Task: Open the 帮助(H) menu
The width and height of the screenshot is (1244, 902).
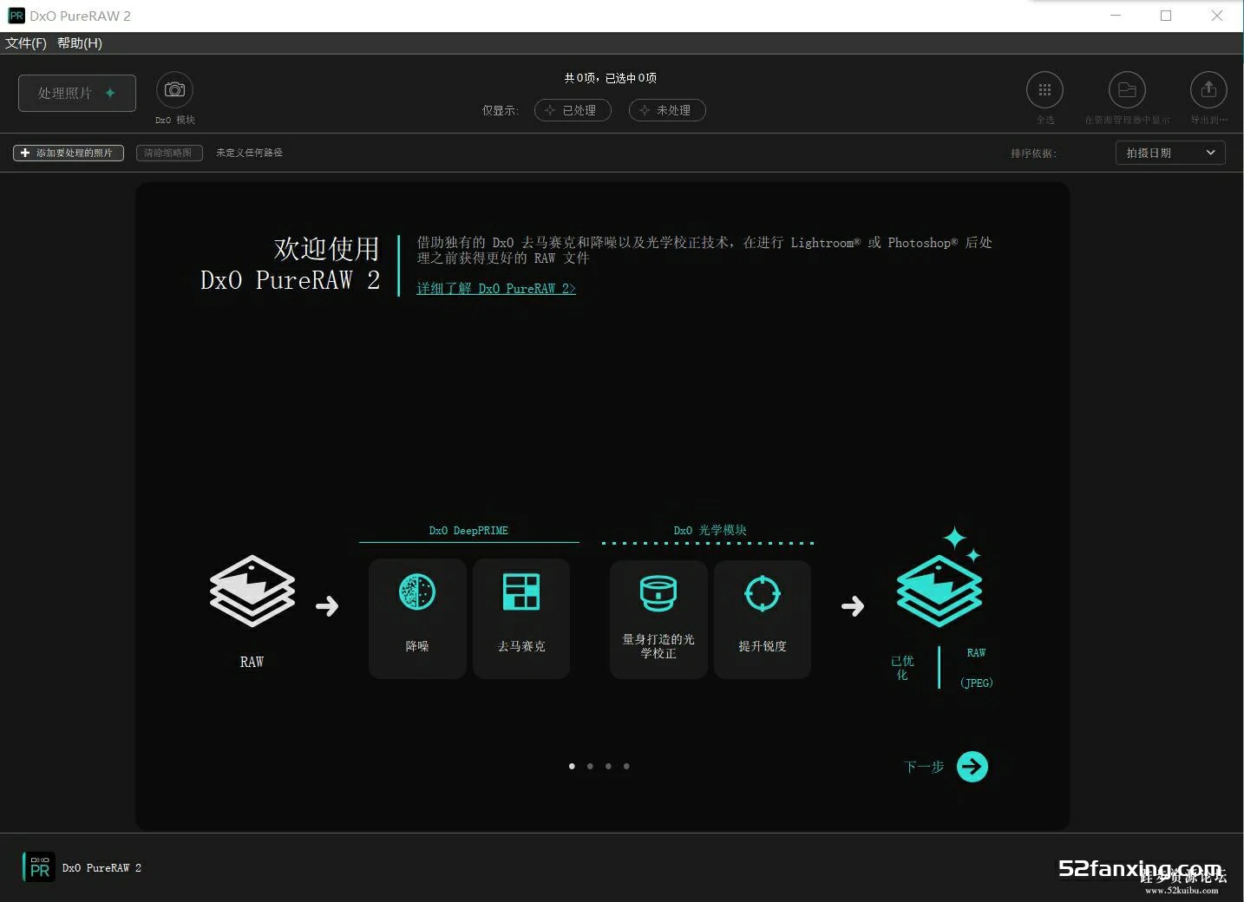Action: tap(80, 42)
